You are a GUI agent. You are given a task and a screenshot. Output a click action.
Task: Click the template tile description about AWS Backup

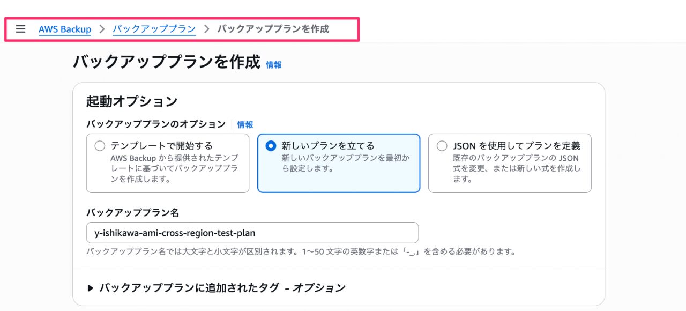[x=175, y=169]
